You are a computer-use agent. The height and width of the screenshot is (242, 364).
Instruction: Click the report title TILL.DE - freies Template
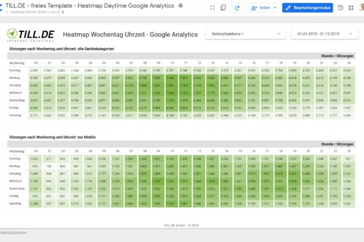[x=90, y=5]
